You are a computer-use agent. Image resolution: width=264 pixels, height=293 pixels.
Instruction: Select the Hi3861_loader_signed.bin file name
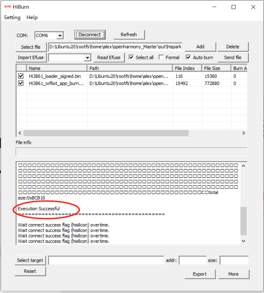tap(55, 76)
